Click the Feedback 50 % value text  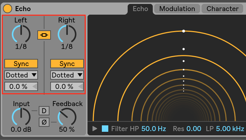67,129
